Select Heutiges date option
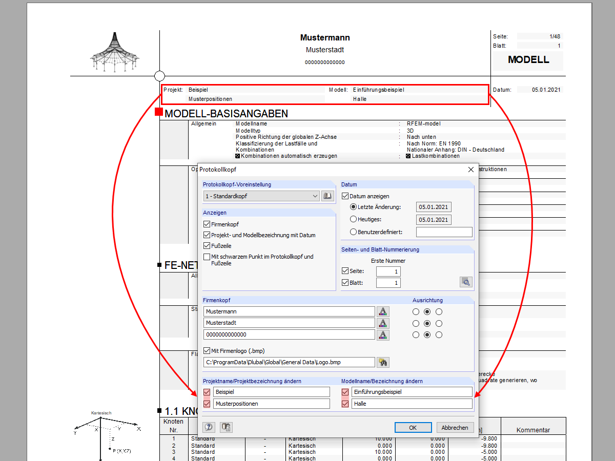 [353, 219]
